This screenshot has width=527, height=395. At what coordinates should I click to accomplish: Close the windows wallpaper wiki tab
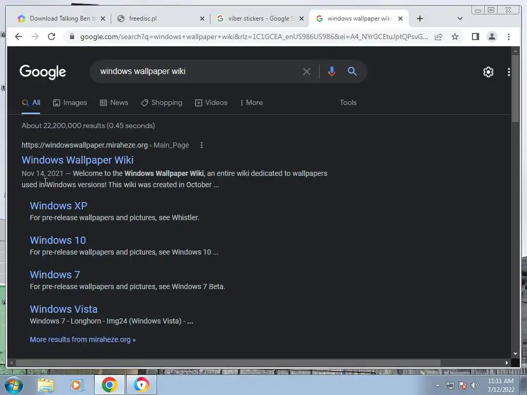[x=400, y=19]
